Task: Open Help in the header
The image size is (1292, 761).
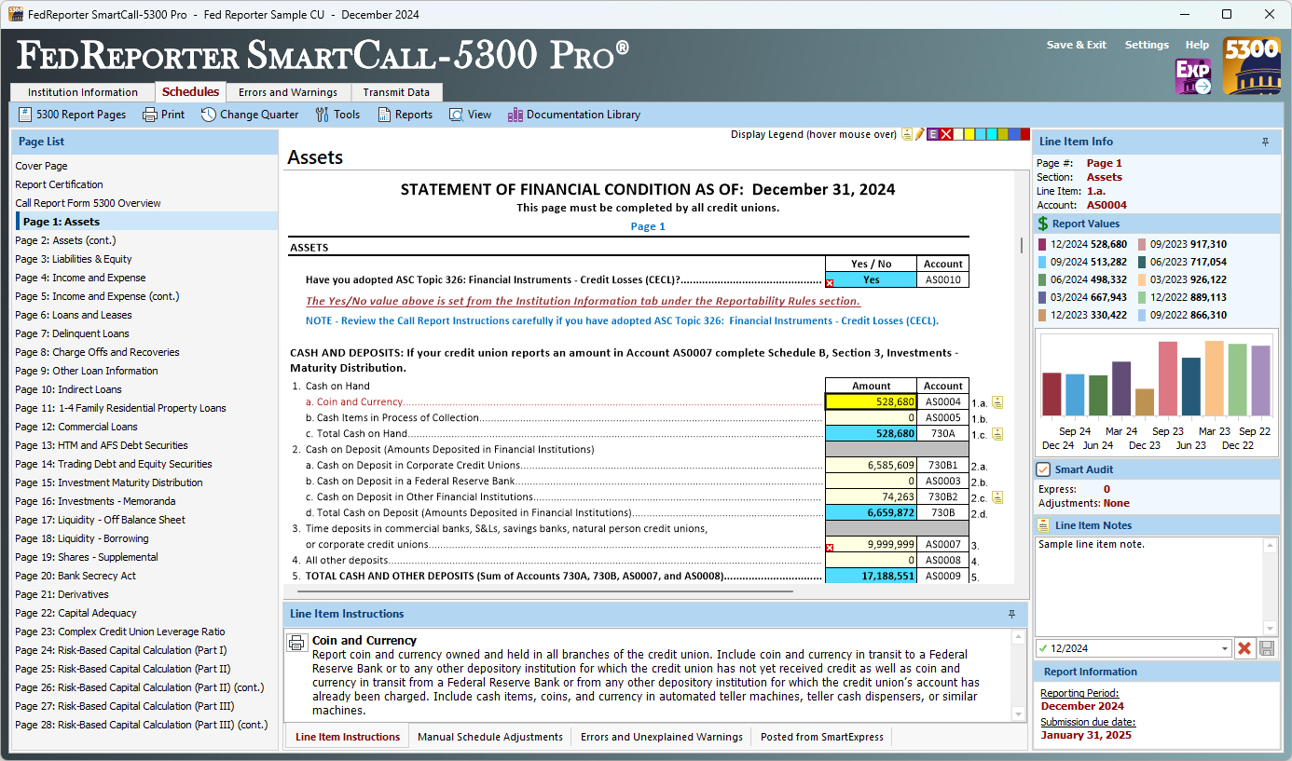Action: tap(1197, 45)
